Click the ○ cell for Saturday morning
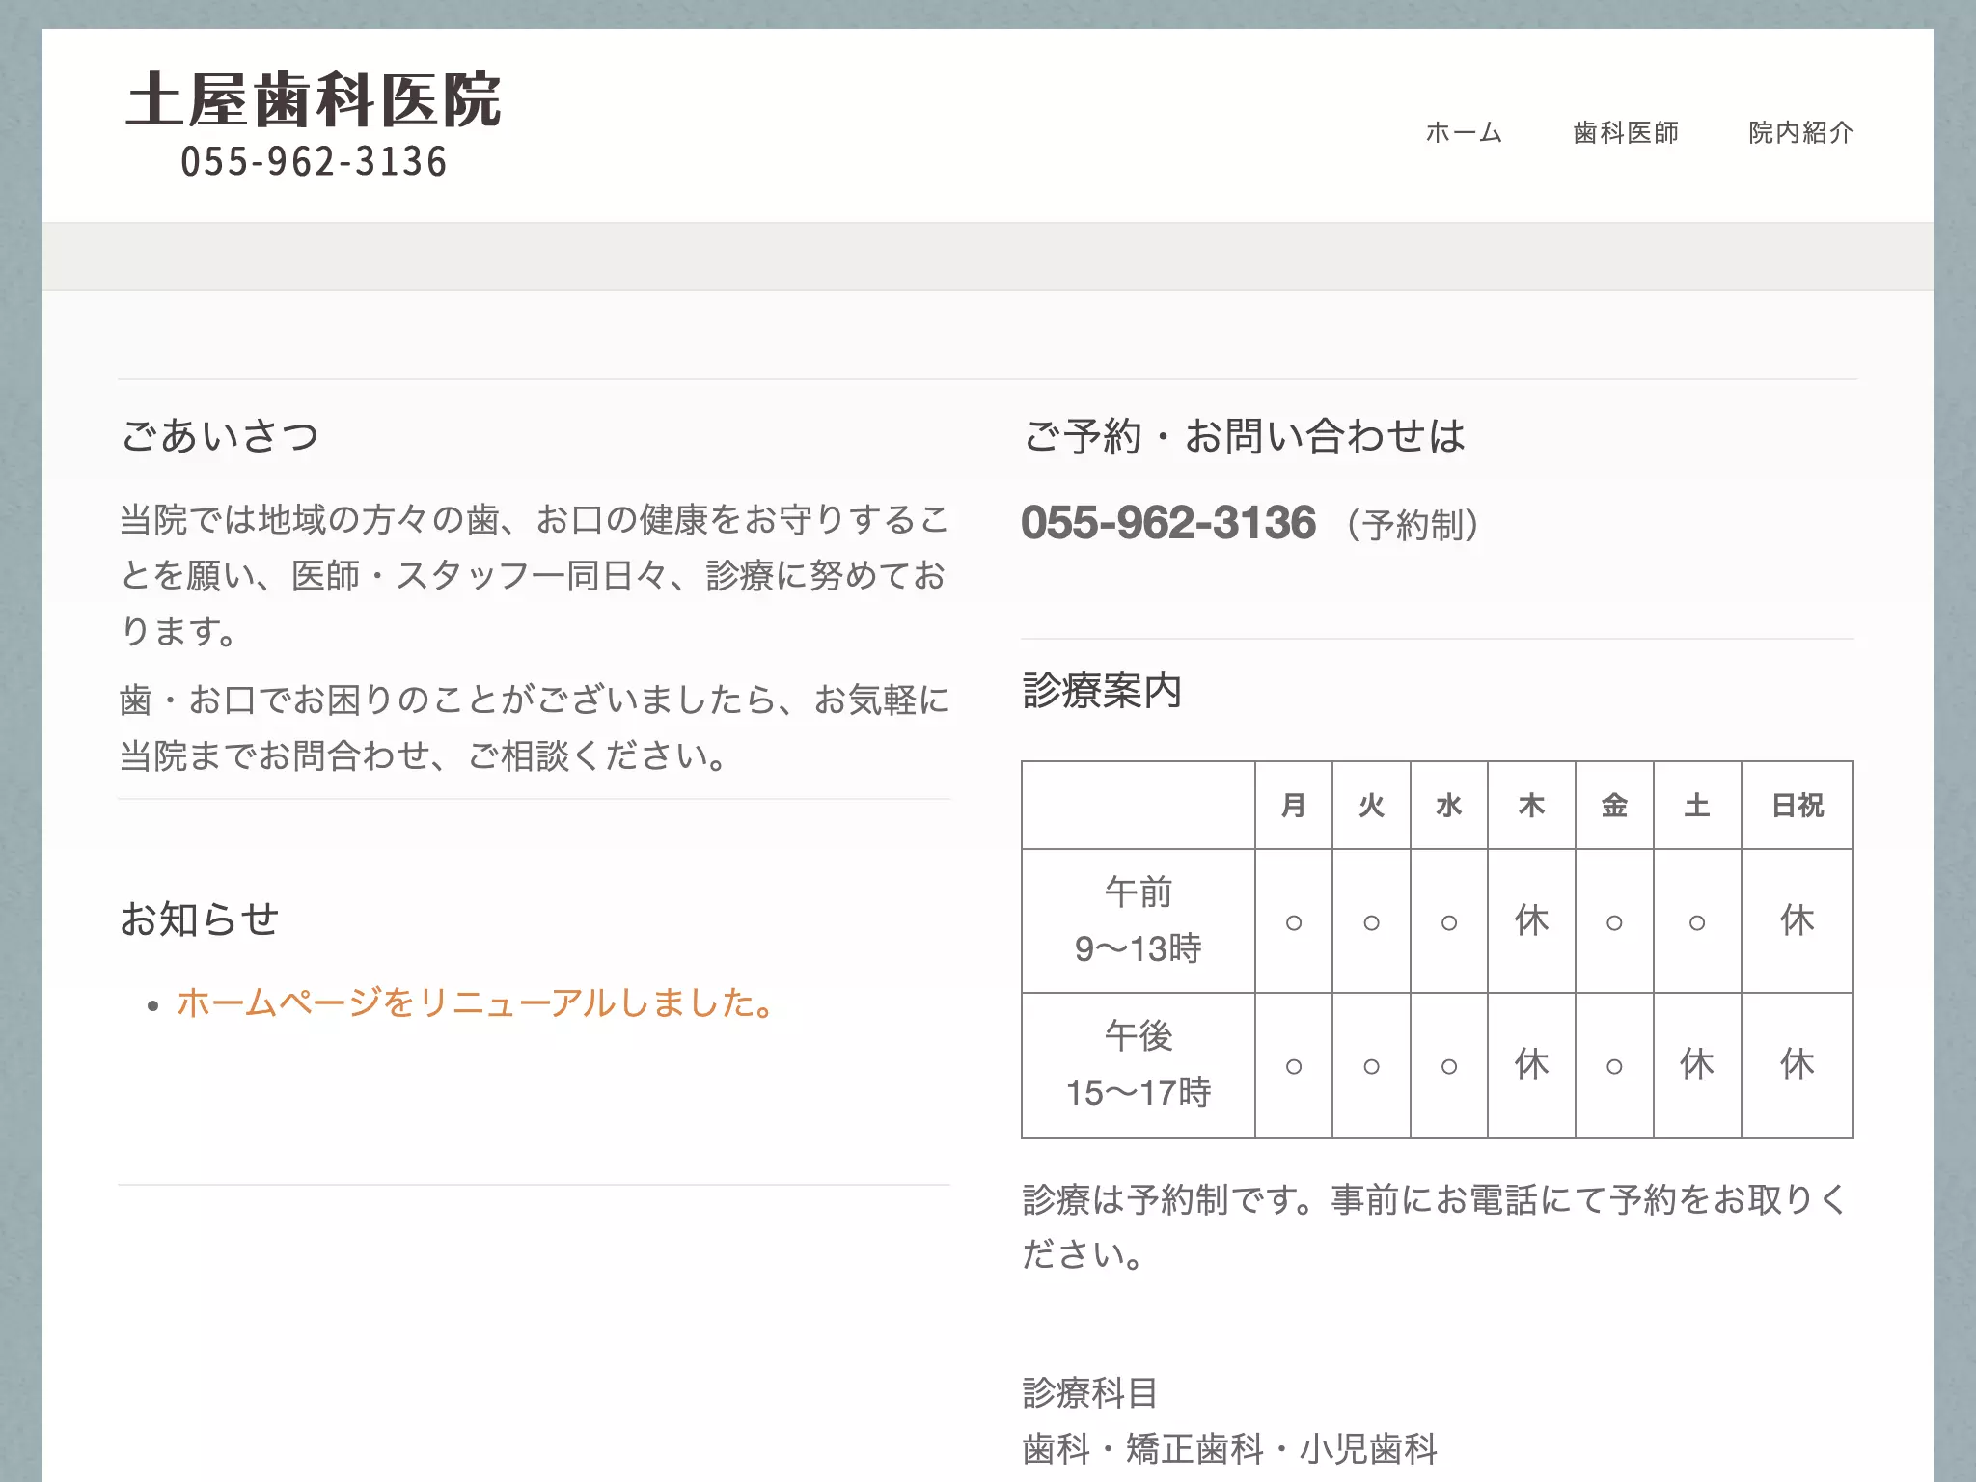 tap(1697, 922)
